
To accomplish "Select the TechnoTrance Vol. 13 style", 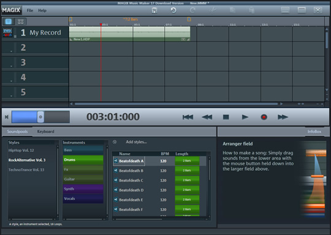I will tap(26, 170).
